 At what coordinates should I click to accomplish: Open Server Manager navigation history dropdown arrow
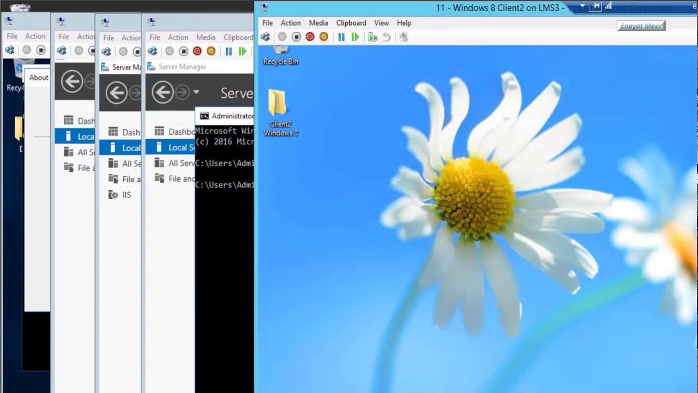(x=196, y=92)
